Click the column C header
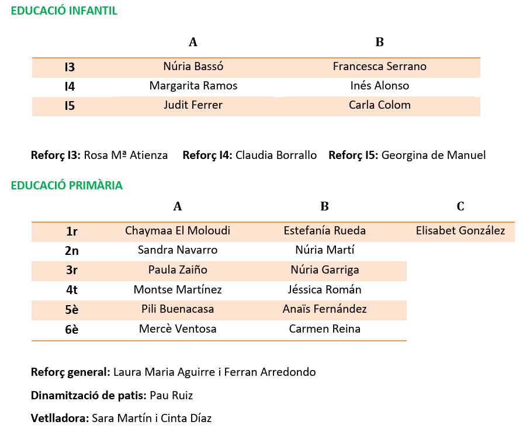Image resolution: width=523 pixels, height=432 pixels. (460, 206)
